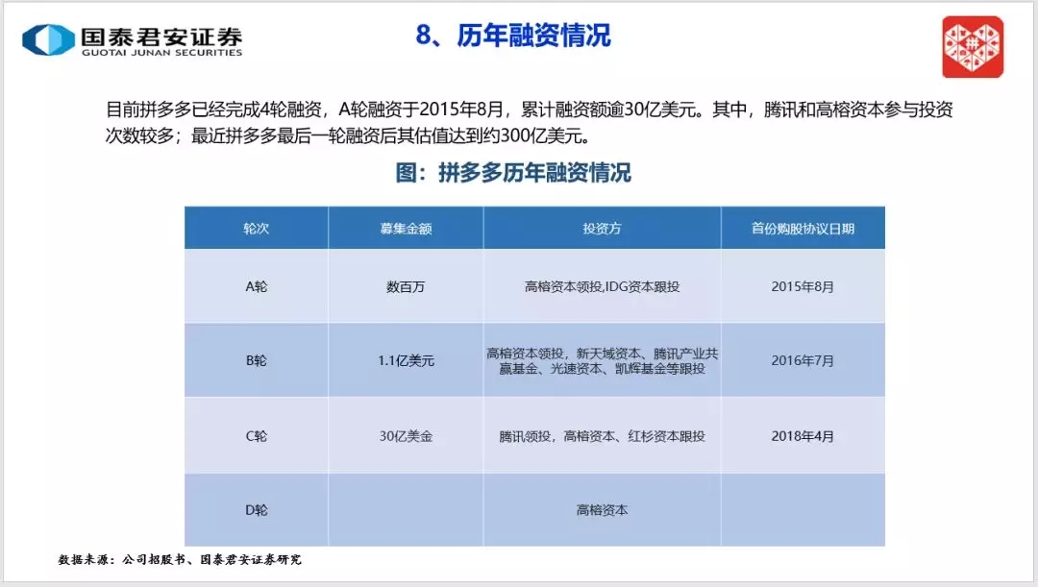The height and width of the screenshot is (587, 1038).
Task: Click the data source footnote 数据来源
Action: (180, 560)
